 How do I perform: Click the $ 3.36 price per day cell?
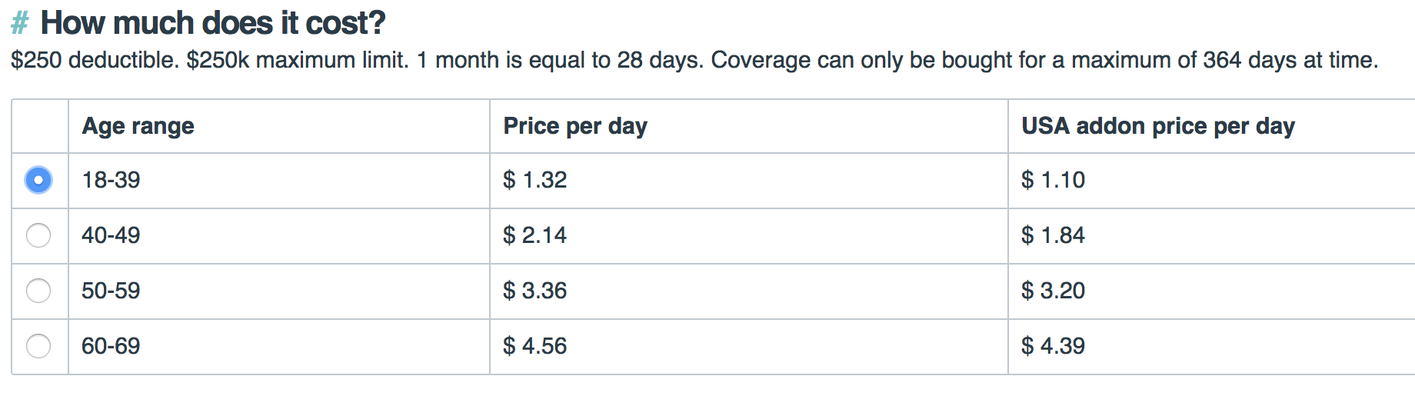point(749,291)
